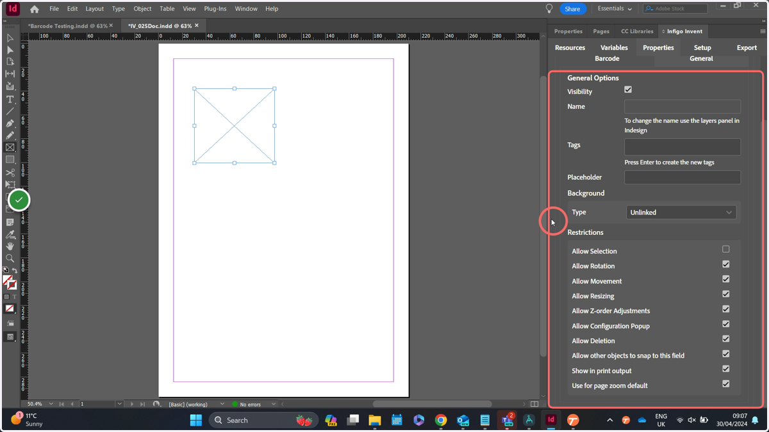Open the zoom level 50.4% dropdown
Viewport: 769px width, 432px height.
click(x=51, y=404)
